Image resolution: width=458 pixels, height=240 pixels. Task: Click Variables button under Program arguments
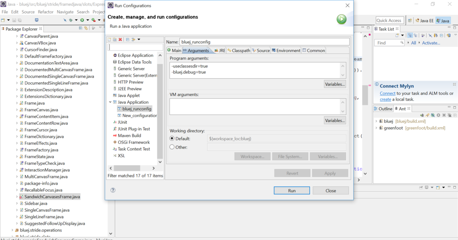335,84
